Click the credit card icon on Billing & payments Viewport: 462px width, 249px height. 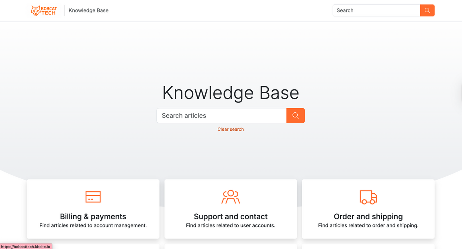click(93, 197)
